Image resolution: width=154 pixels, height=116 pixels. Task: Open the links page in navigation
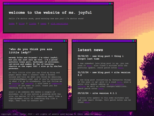33,23
